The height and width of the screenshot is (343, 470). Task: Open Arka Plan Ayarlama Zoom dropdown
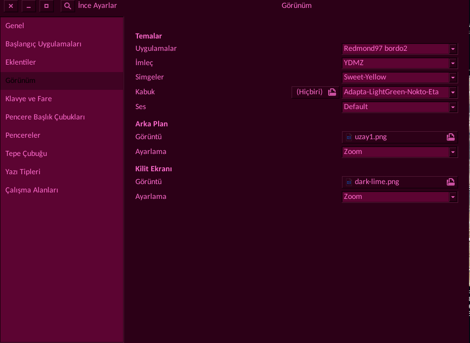(x=400, y=152)
